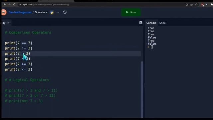Click the line print(7 == 7)

click(19, 43)
